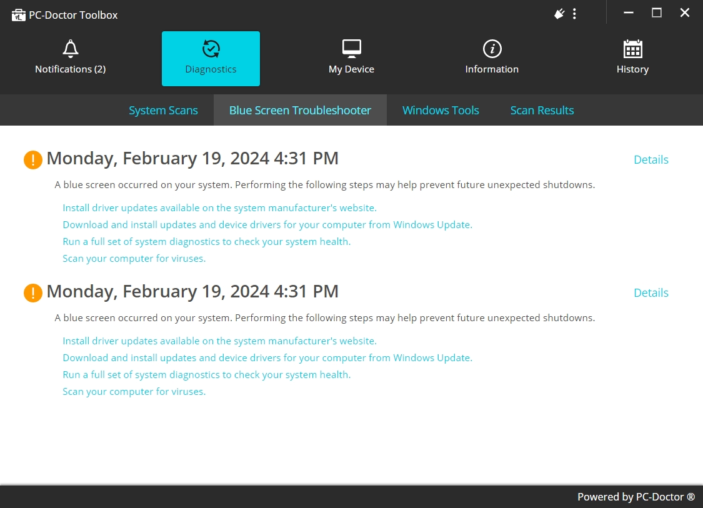Open the Windows Tools tab
Viewport: 703px width, 508px height.
(x=441, y=111)
